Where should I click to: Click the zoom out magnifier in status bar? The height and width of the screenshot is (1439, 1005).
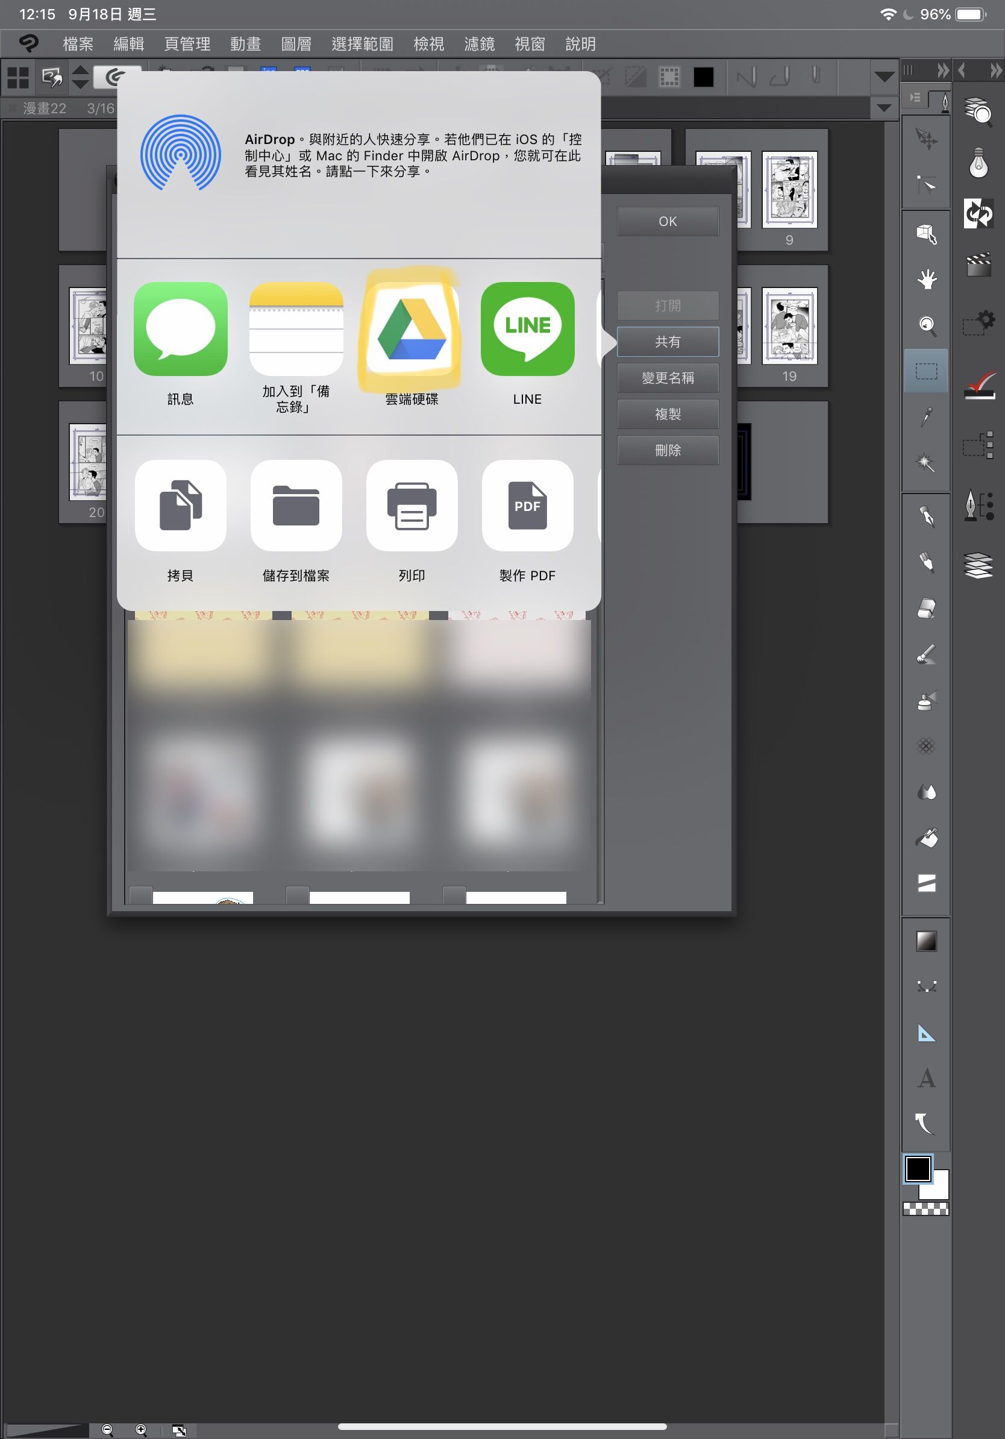coord(107,1429)
